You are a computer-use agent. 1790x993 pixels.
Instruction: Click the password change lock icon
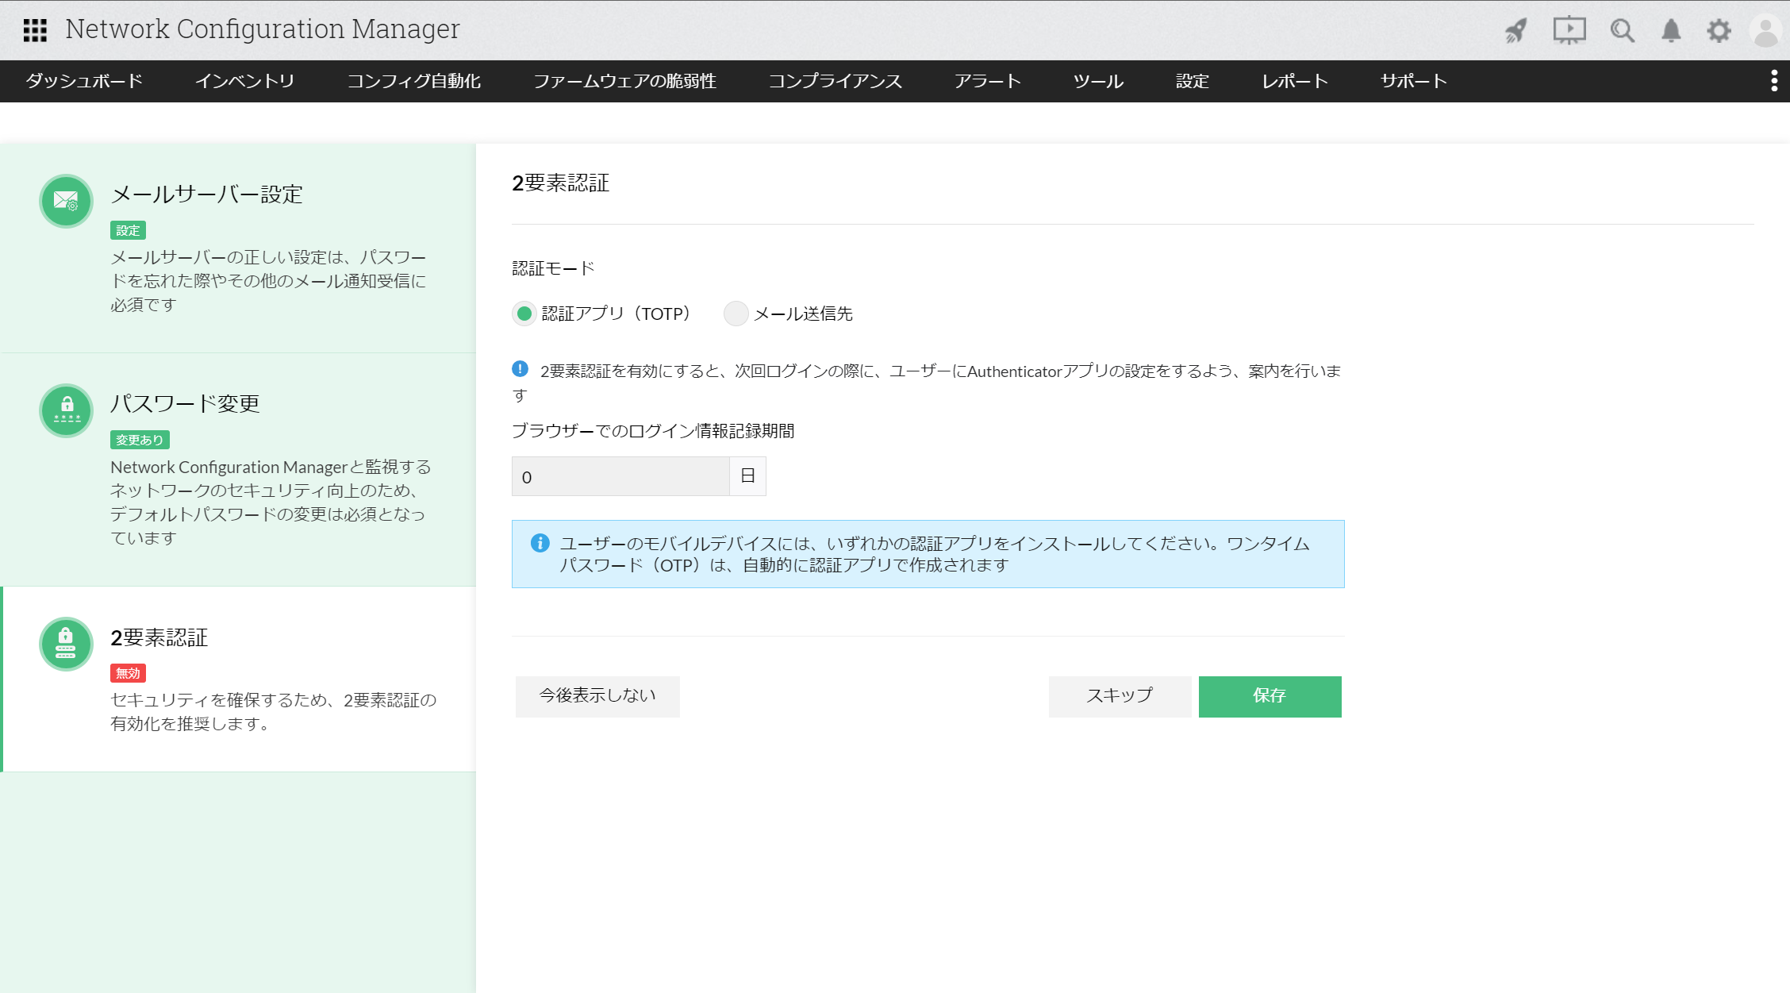(66, 410)
